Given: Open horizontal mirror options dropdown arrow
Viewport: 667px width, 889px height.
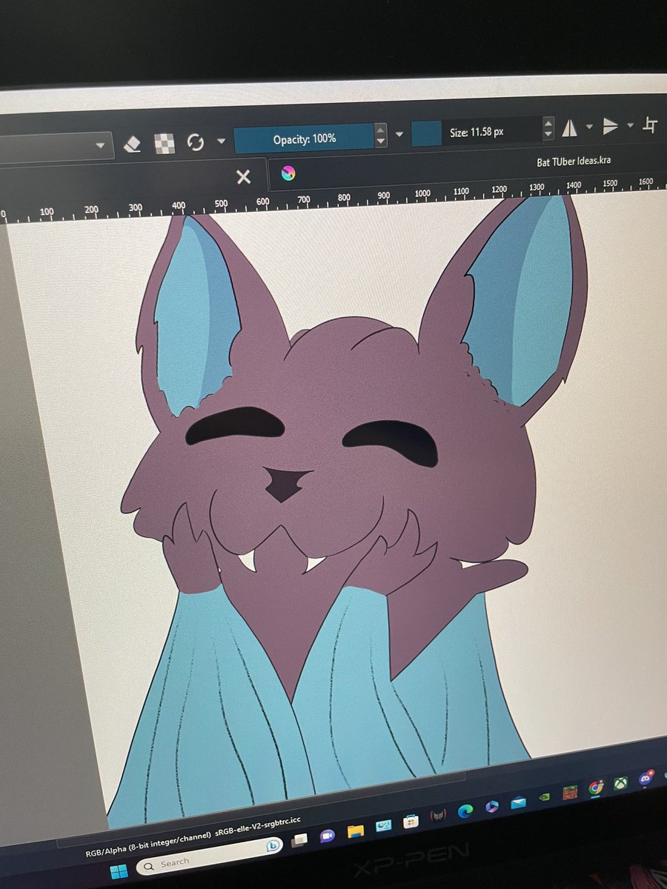Looking at the screenshot, I should 588,127.
